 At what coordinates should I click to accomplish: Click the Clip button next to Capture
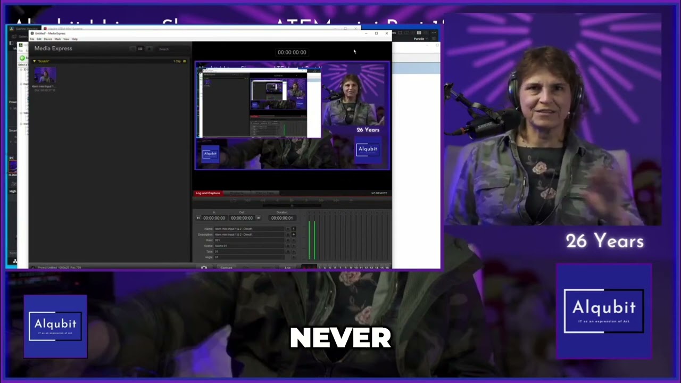(245, 267)
